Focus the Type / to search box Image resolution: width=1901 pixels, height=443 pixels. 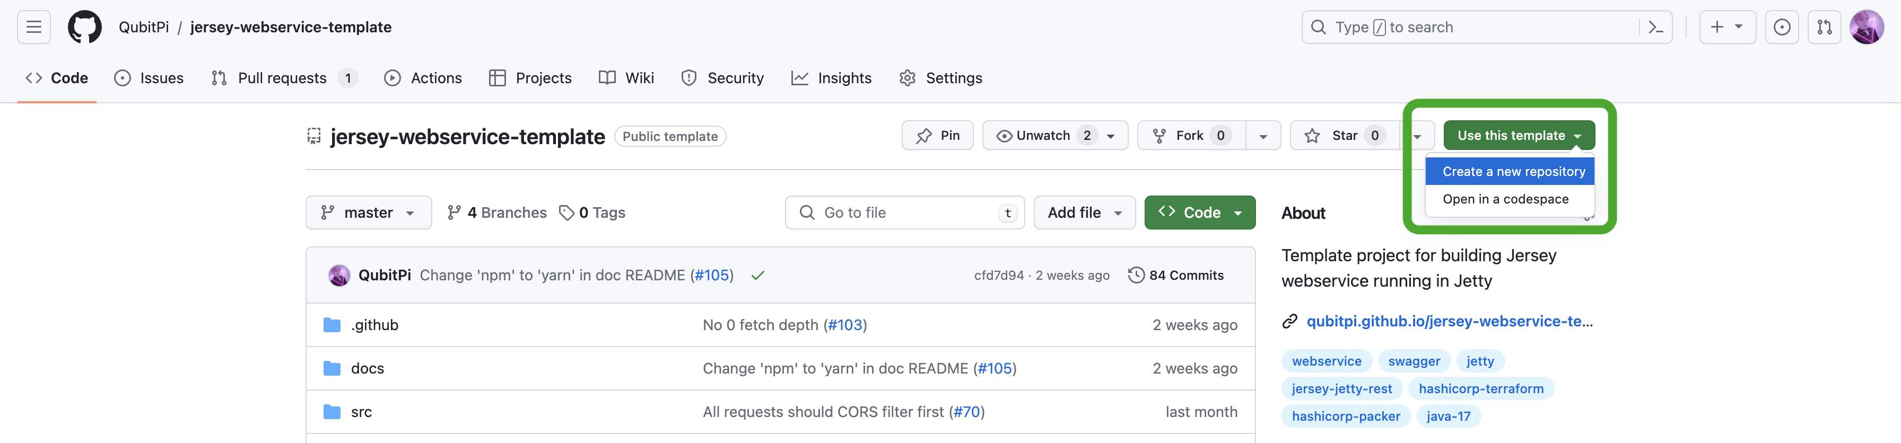click(x=1486, y=27)
